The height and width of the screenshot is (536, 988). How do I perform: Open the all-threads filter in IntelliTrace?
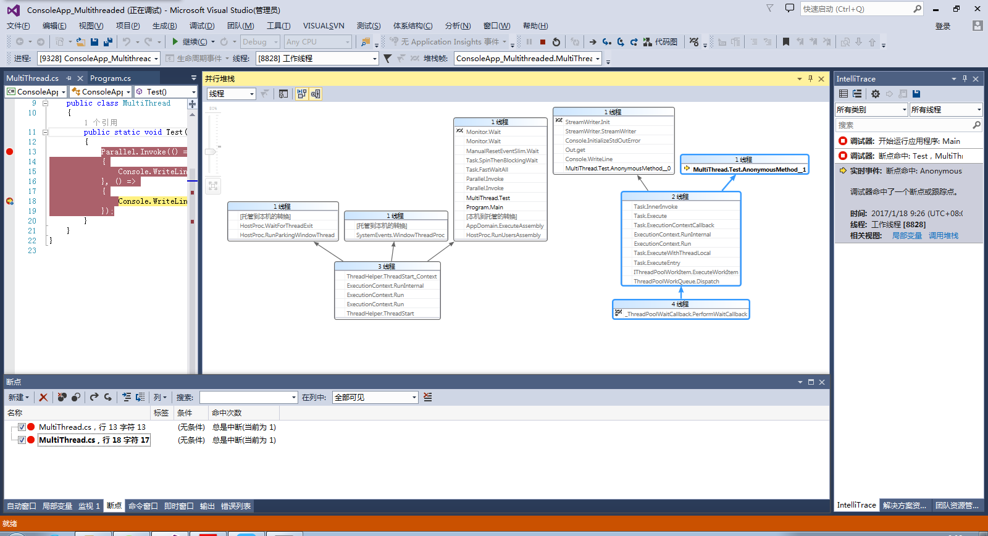[x=946, y=110]
